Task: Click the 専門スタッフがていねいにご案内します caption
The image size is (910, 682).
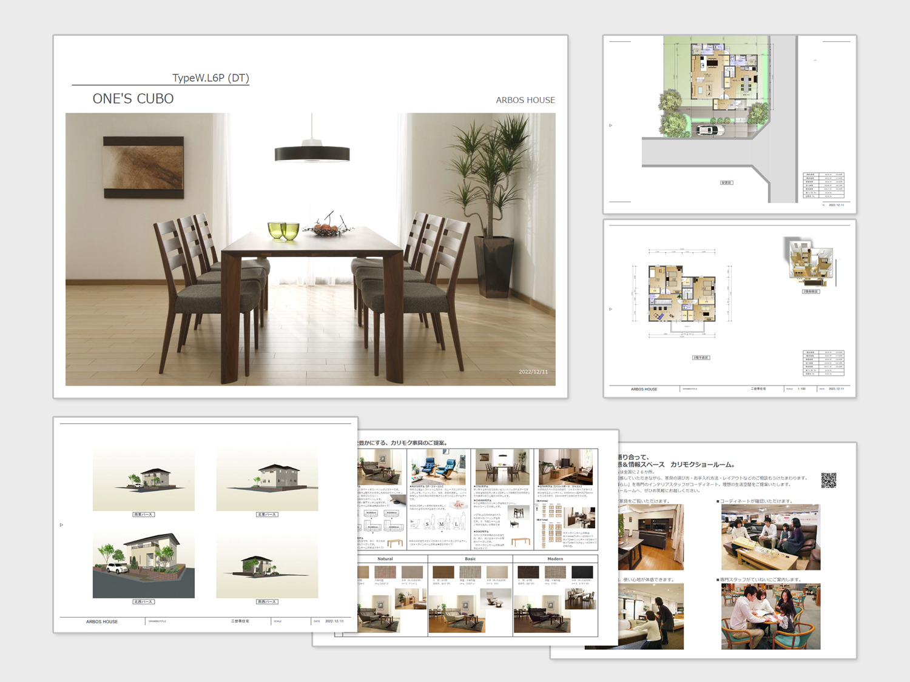Action: [x=759, y=580]
